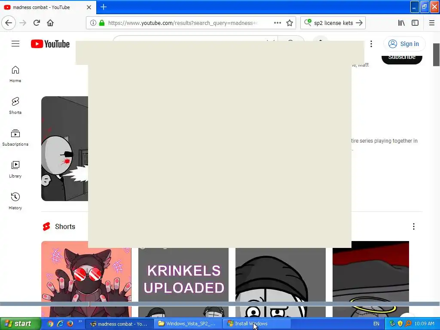Show site information icon in address bar

coord(93,23)
